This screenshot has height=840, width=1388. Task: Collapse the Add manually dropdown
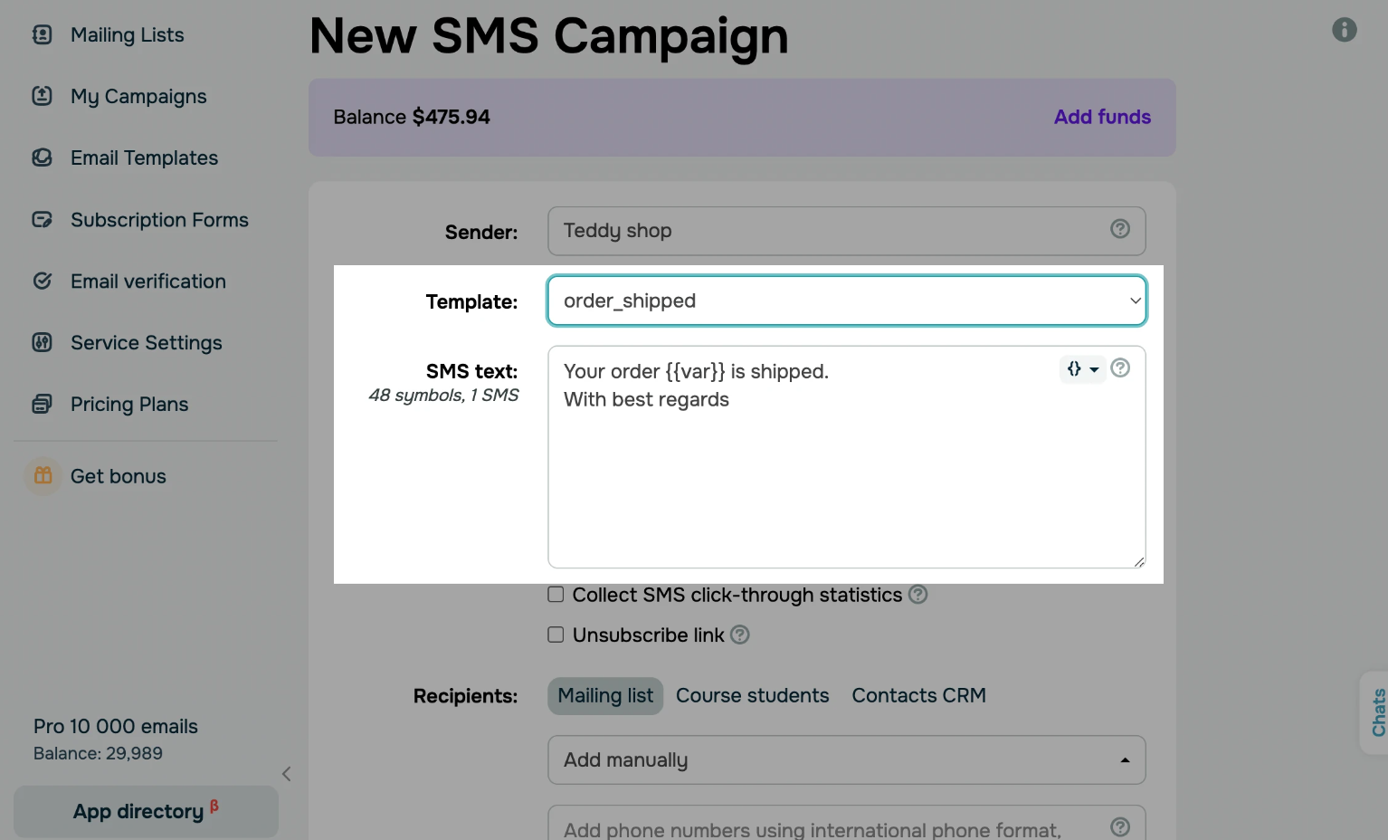point(1125,759)
